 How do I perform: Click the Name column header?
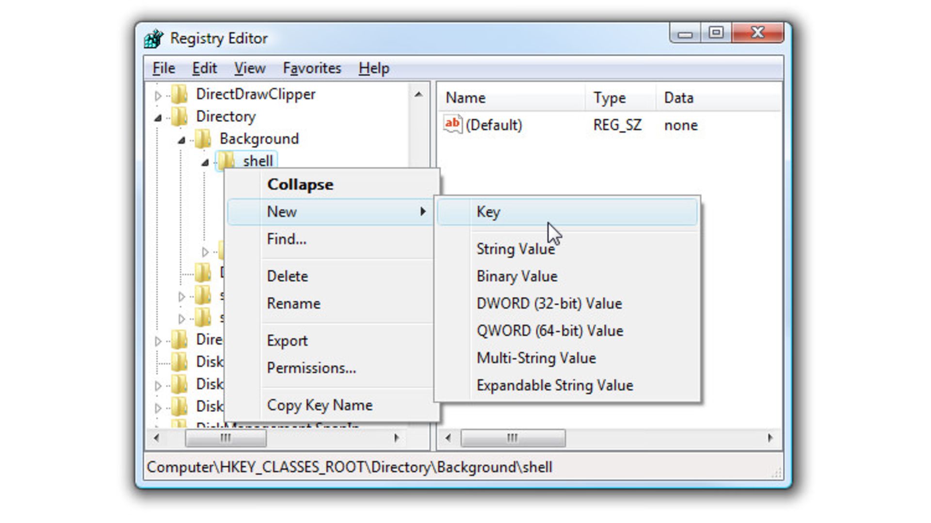512,98
